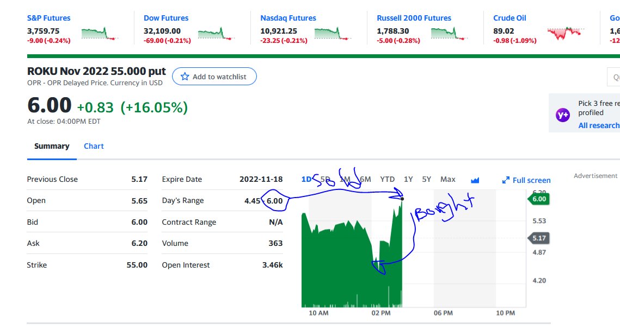
Task: Switch to the Chart tab
Action: click(94, 146)
